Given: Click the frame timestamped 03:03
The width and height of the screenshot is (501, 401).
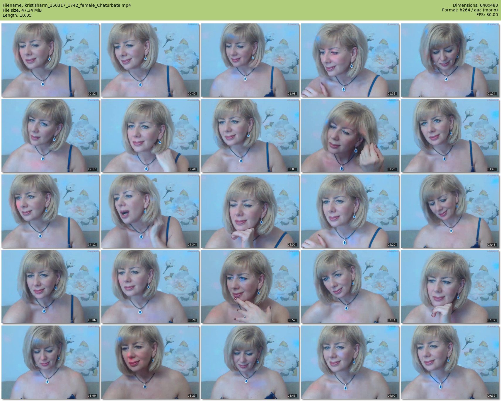Looking at the screenshot, I should click(x=250, y=136).
